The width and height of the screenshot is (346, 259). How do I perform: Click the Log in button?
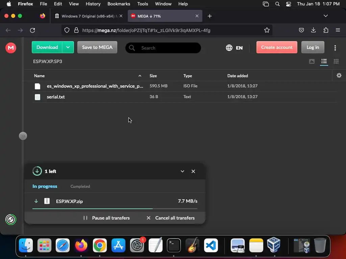click(313, 47)
